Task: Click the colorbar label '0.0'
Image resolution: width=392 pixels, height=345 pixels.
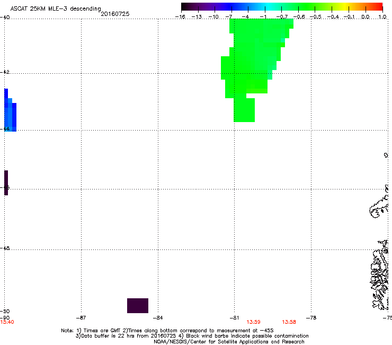Action: tap(366, 17)
